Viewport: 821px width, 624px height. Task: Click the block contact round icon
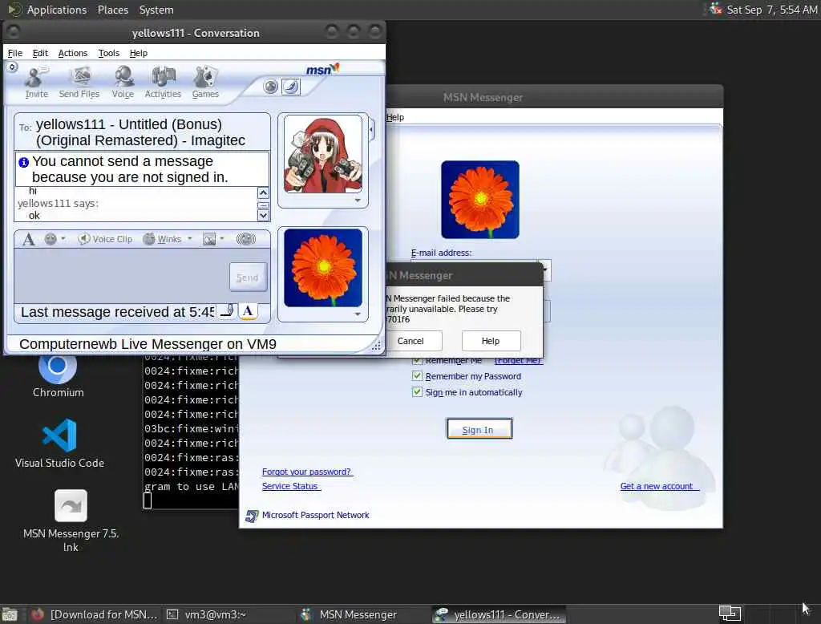tap(271, 87)
